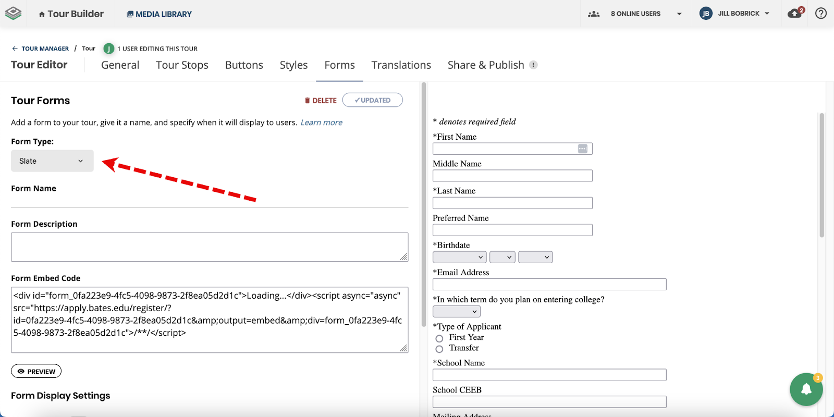Open the Share & Publish tab
This screenshot has height=417, width=834.
click(486, 65)
